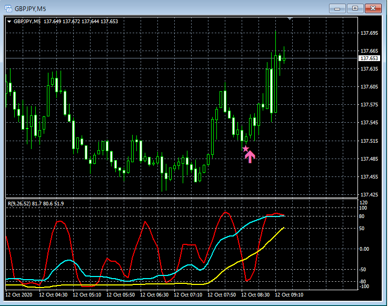Click the 137.635 price scale label
Image resolution: width=388 pixels, height=306 pixels.
(369, 69)
